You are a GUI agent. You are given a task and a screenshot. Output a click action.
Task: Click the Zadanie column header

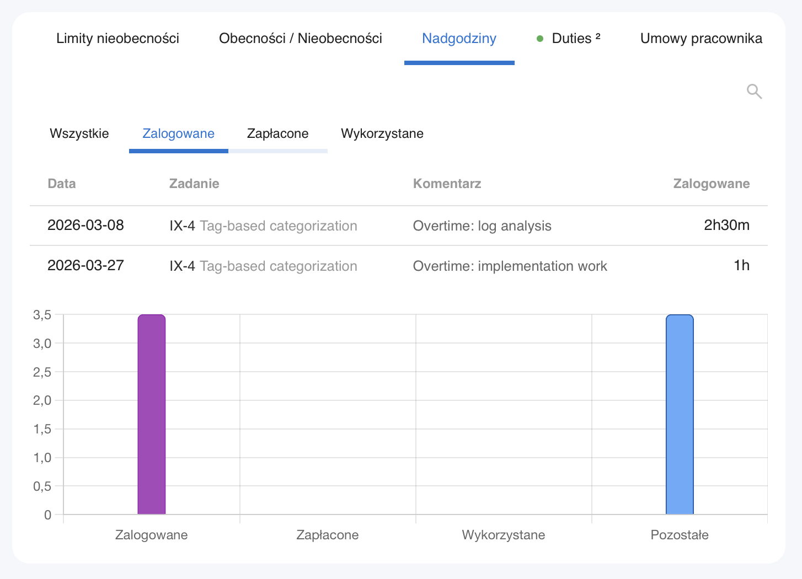click(194, 184)
